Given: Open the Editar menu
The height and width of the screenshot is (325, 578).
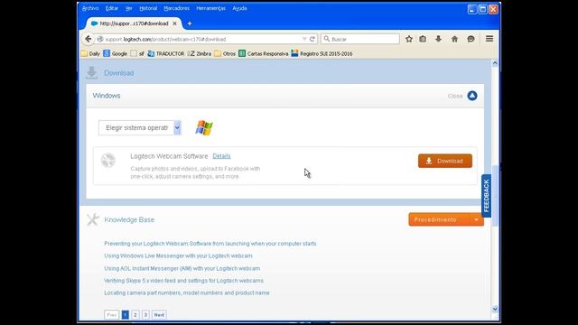Looking at the screenshot, I should pyautogui.click(x=112, y=8).
